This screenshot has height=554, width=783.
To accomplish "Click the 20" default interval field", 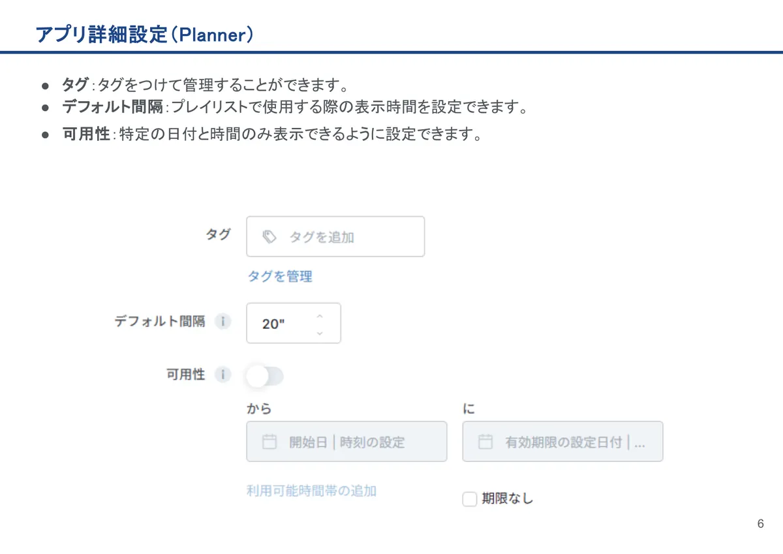I will pos(294,323).
